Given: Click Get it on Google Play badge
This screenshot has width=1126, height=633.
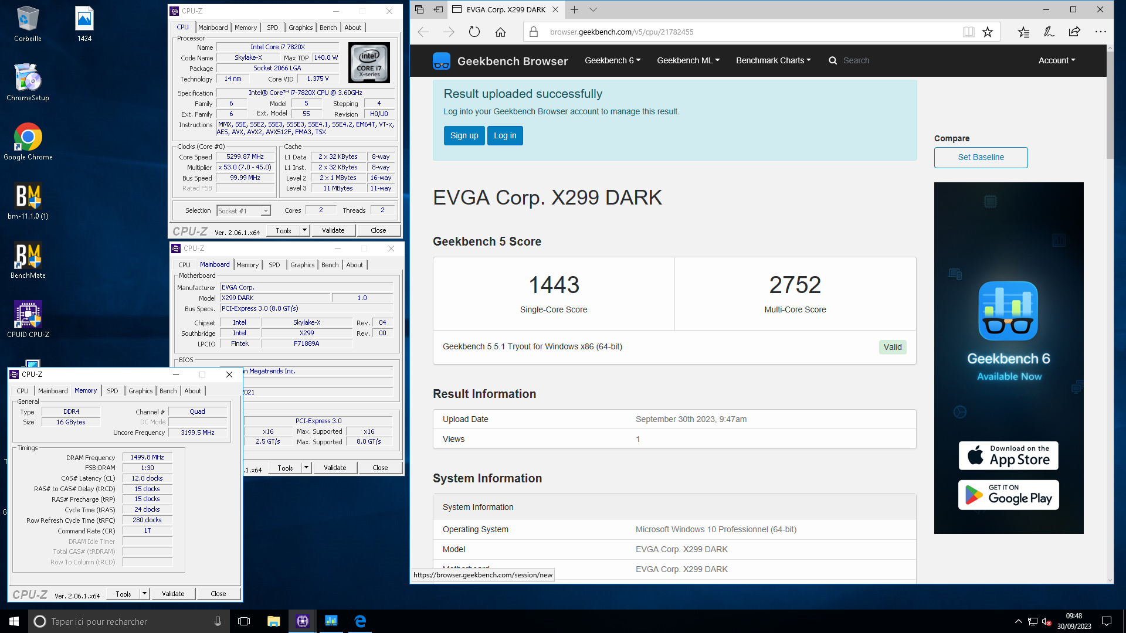Looking at the screenshot, I should point(1008,495).
